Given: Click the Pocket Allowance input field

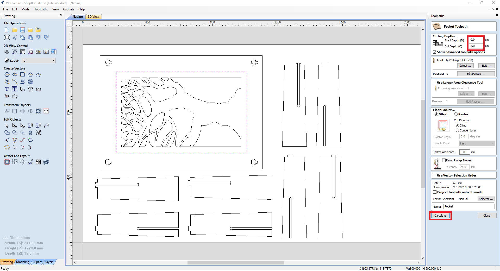Looking at the screenshot, I should pos(465,152).
